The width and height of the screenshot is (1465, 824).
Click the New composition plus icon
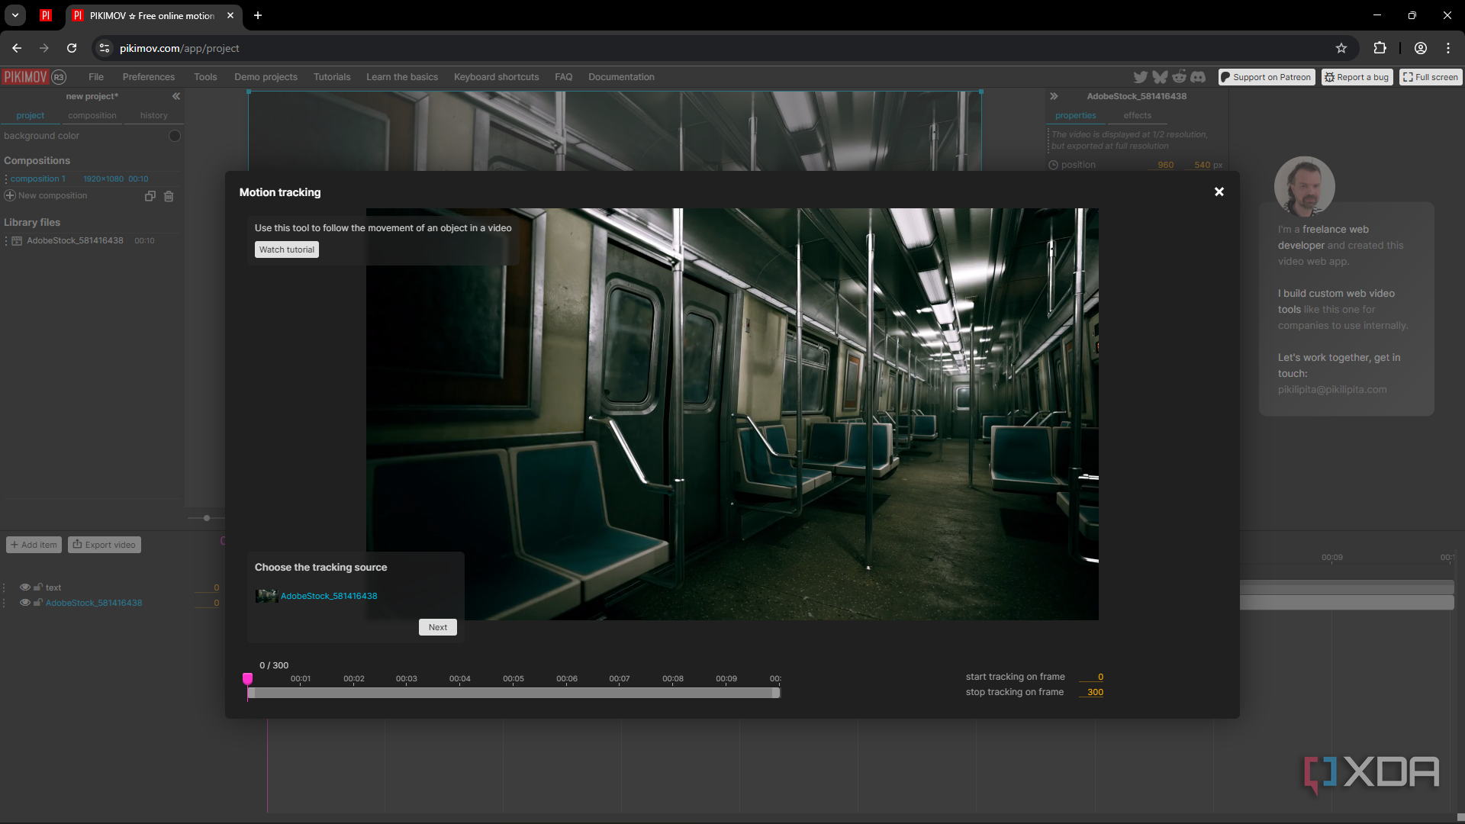[10, 196]
